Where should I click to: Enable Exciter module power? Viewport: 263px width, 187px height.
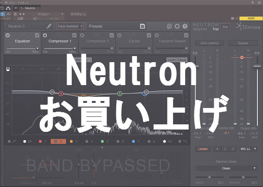(119, 35)
